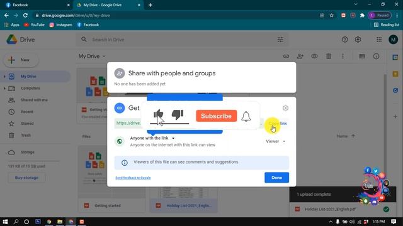Click the orange Subscribe button
The width and height of the screenshot is (403, 226).
[216, 116]
